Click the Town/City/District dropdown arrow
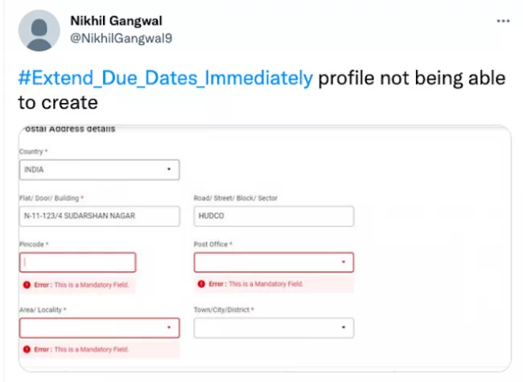Image resolution: width=523 pixels, height=382 pixels. pyautogui.click(x=344, y=327)
